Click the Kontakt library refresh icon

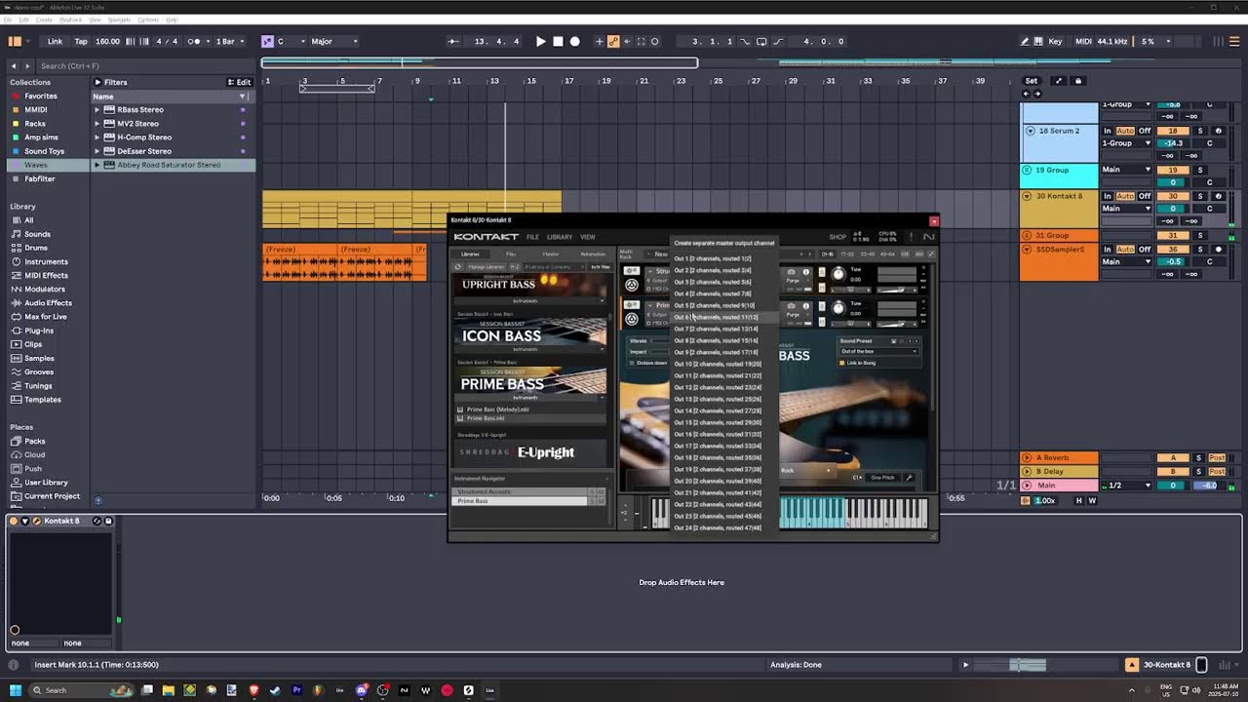pos(458,266)
